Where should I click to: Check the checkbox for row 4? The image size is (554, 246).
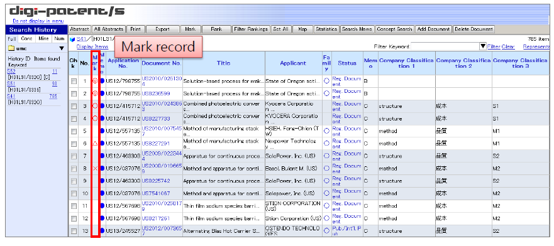(74, 119)
